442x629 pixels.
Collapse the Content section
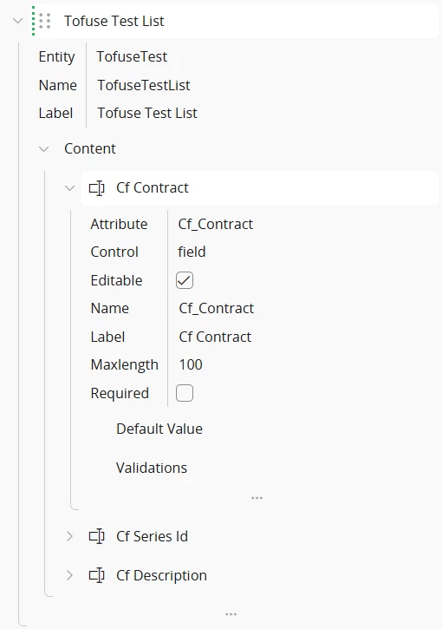click(43, 149)
